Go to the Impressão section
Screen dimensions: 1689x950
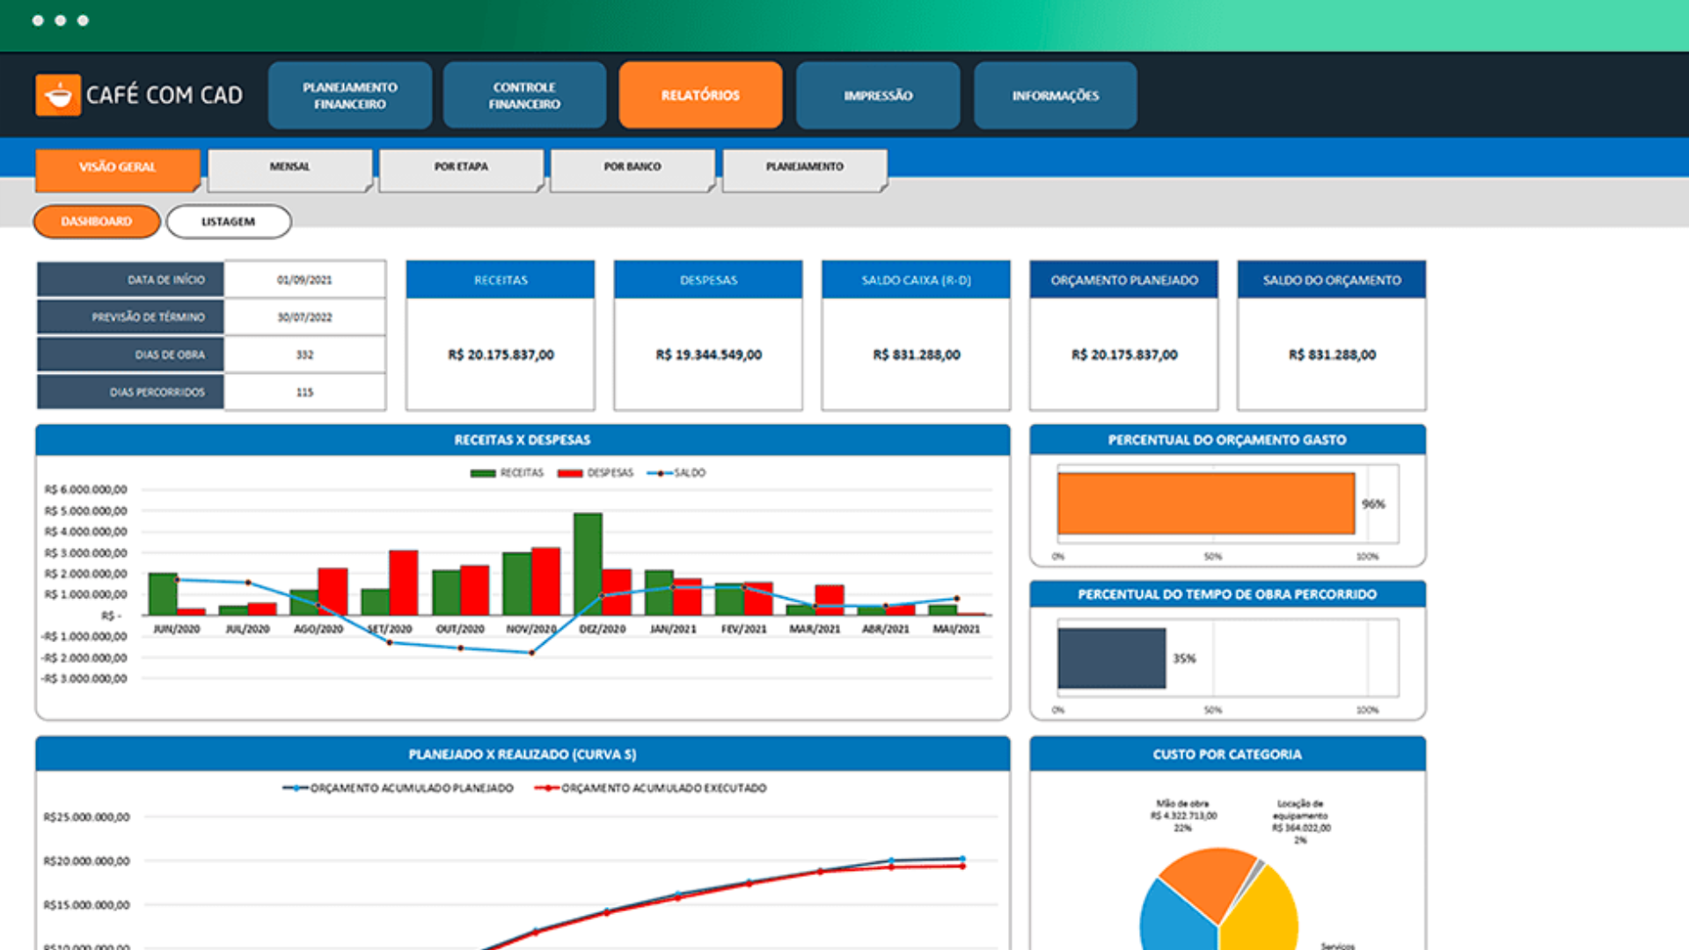click(x=878, y=95)
